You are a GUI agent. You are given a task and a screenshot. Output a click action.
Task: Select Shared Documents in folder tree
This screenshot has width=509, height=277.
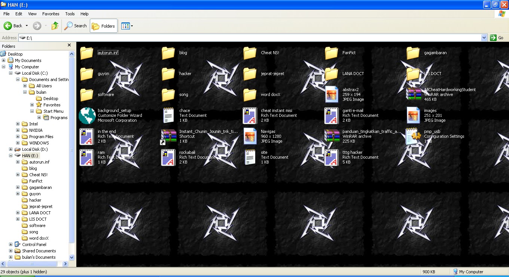(x=39, y=251)
